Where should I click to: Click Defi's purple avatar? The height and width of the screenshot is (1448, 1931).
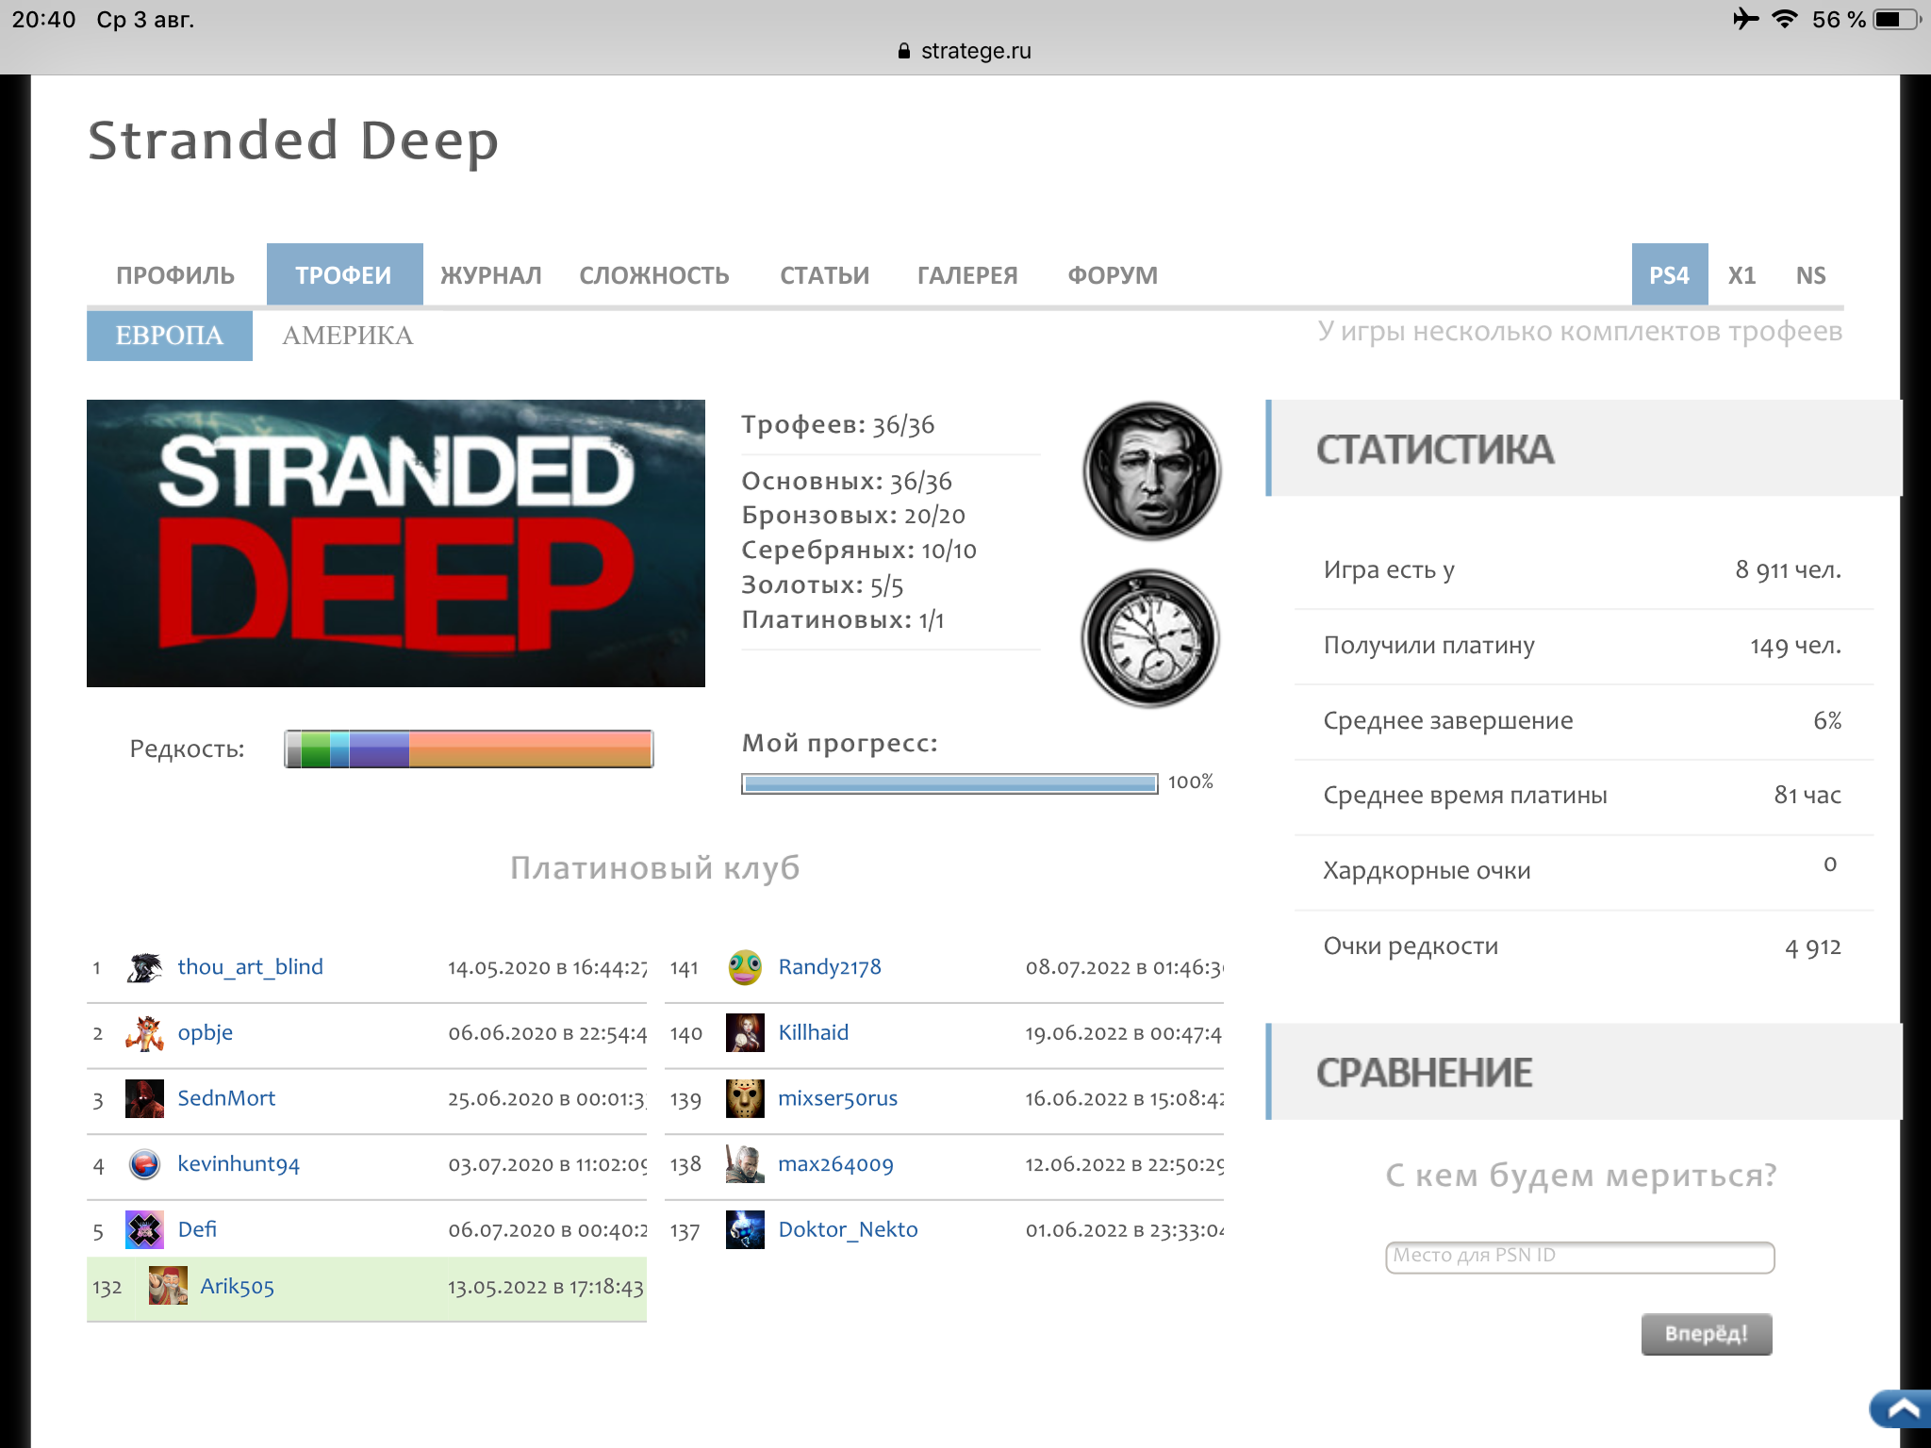144,1229
